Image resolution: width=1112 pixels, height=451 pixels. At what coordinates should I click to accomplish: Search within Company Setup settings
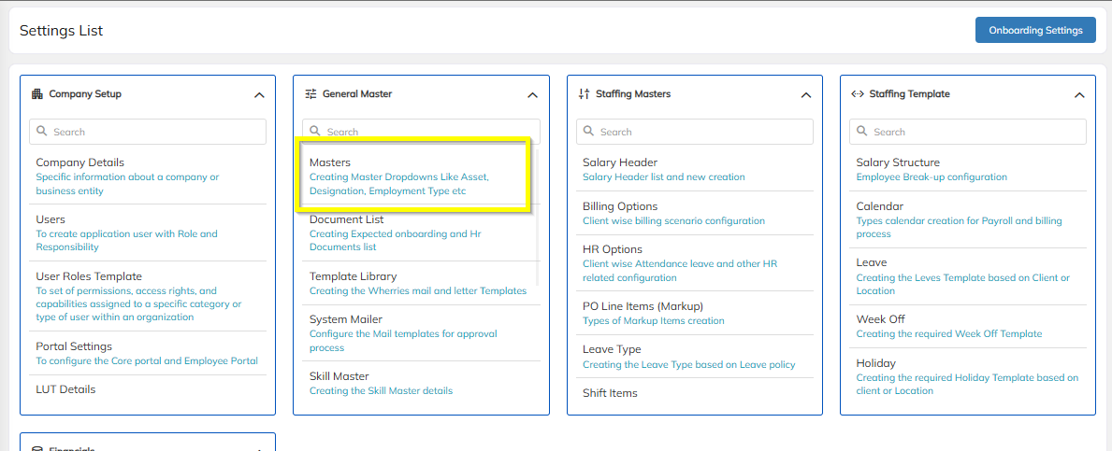148,132
